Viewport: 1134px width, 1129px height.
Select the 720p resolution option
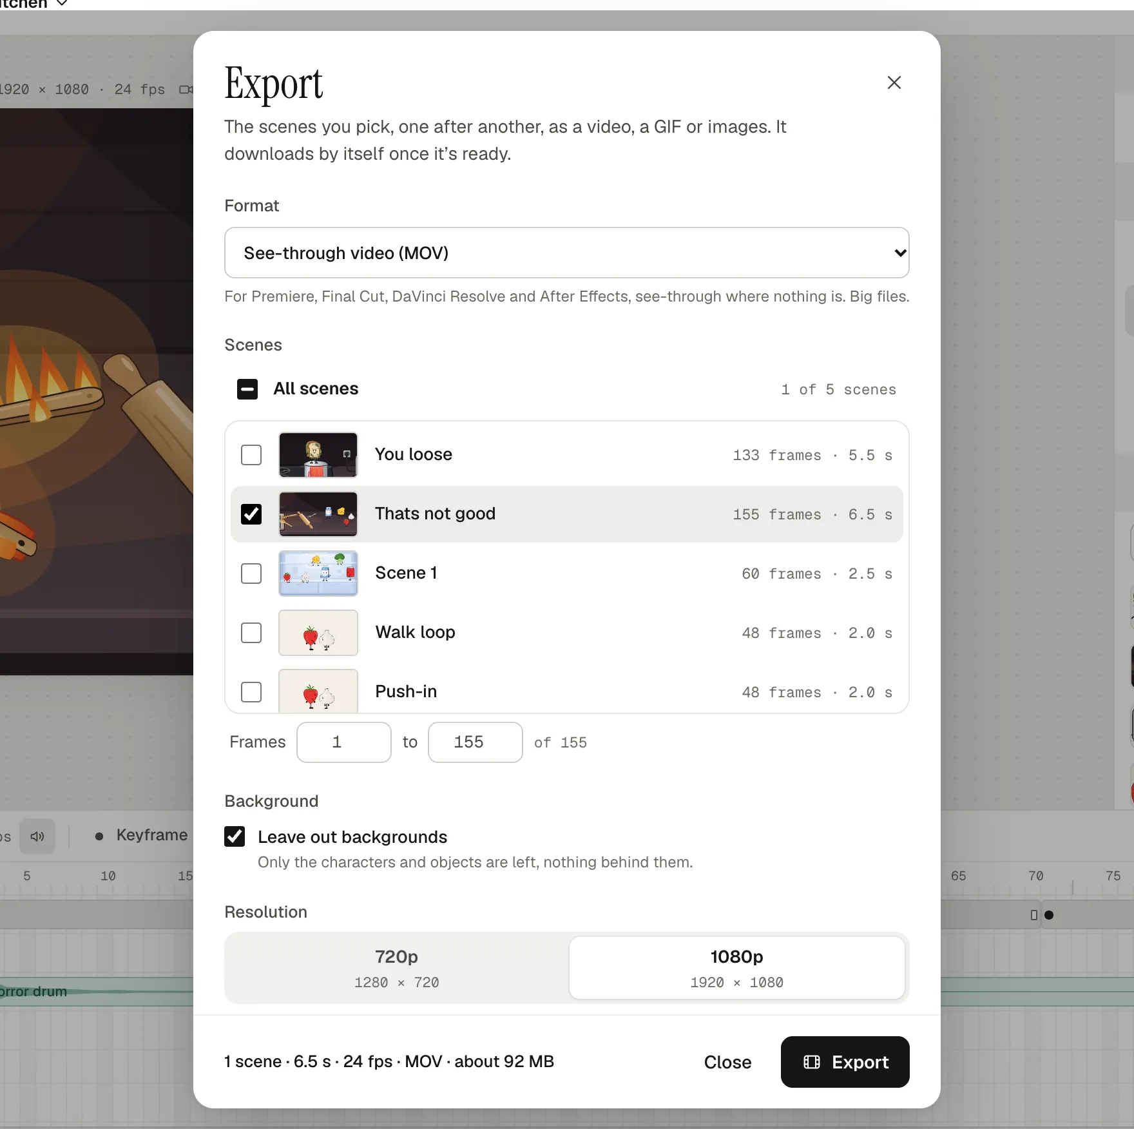point(397,968)
